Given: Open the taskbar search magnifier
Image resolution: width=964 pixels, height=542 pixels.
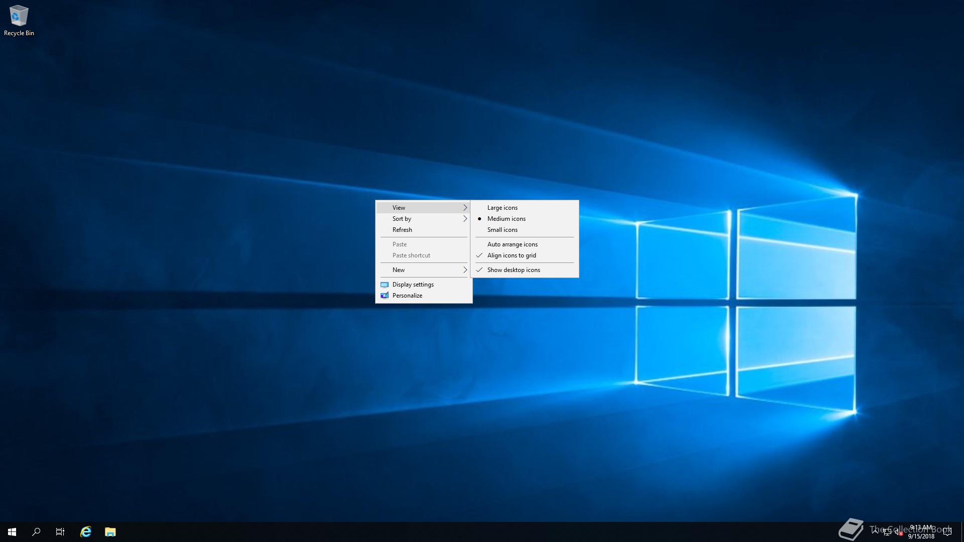Looking at the screenshot, I should pyautogui.click(x=36, y=532).
